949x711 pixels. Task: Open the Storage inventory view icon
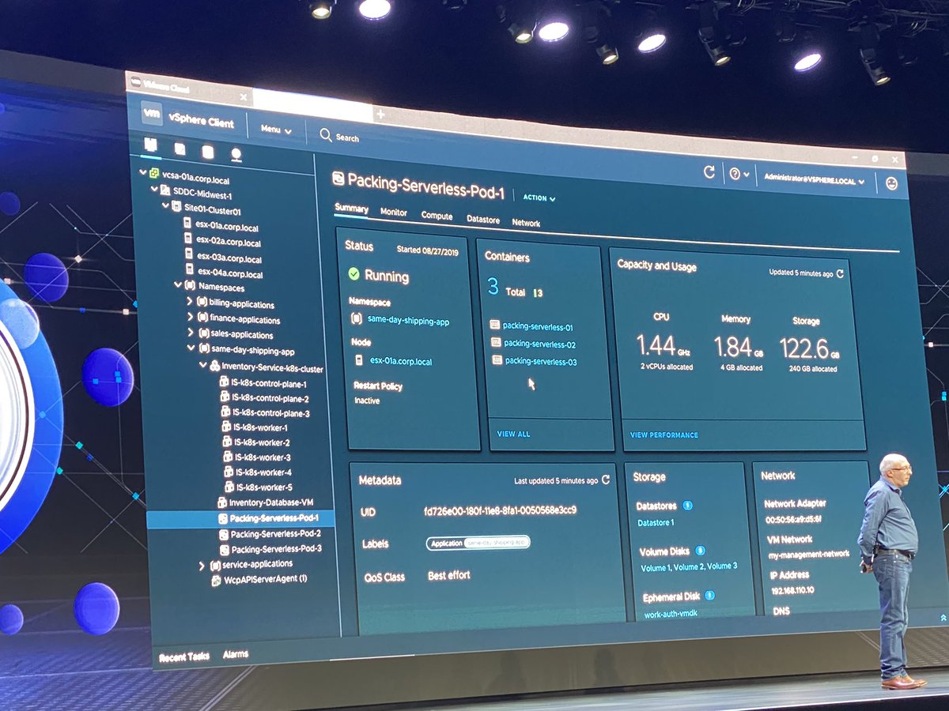[x=207, y=152]
